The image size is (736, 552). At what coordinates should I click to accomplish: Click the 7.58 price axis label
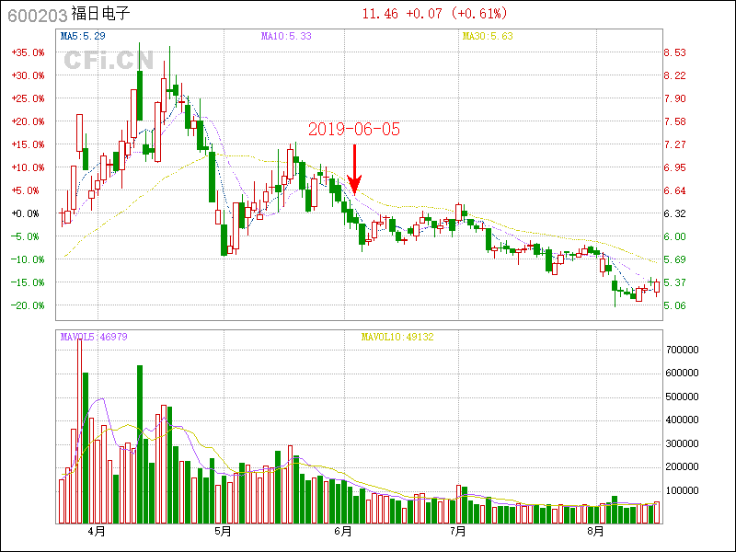coord(675,121)
